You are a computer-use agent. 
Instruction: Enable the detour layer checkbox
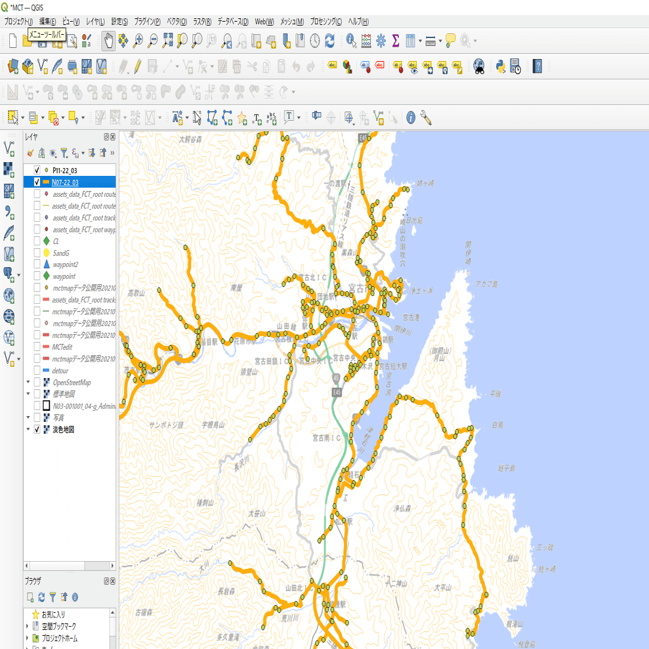tap(37, 370)
